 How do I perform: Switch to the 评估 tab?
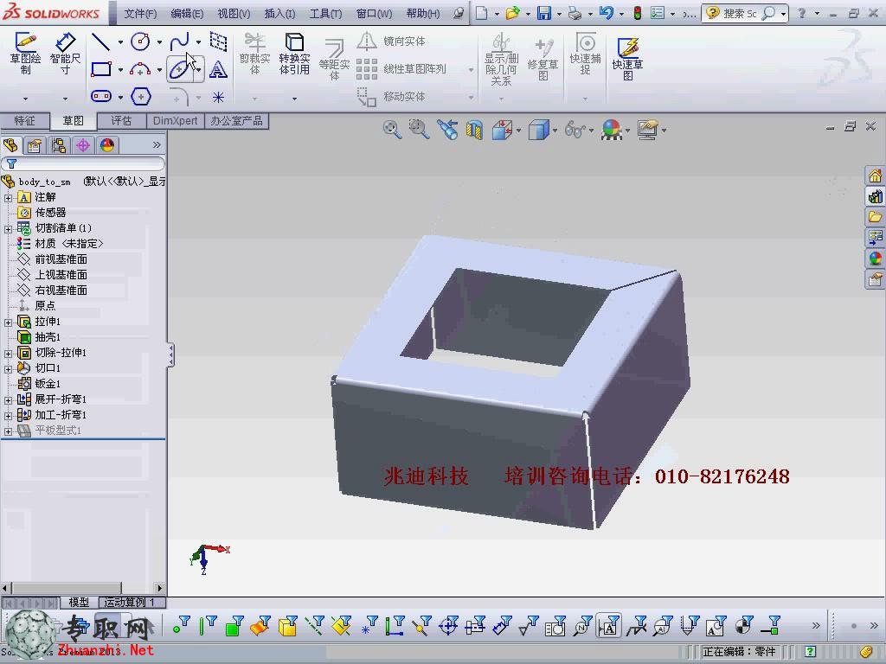click(x=121, y=120)
